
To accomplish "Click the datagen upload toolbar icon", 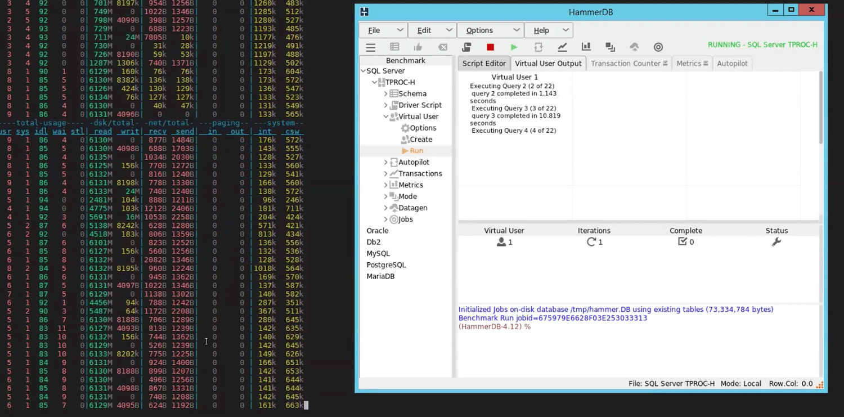I will tap(634, 47).
